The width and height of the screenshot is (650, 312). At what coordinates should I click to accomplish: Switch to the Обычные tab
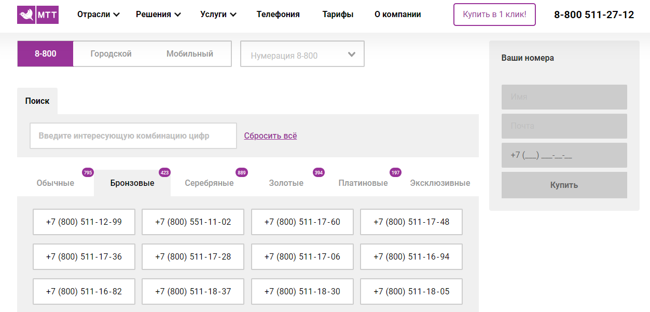click(56, 183)
